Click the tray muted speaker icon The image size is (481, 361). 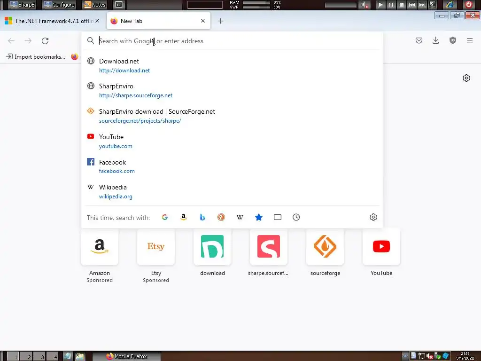[430, 356]
